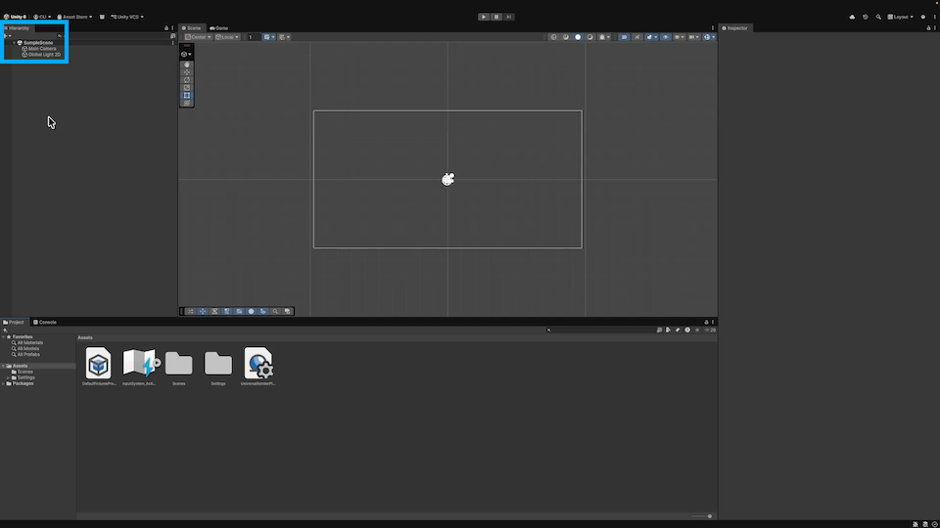
Task: Open the Layout dropdown
Action: click(x=901, y=17)
